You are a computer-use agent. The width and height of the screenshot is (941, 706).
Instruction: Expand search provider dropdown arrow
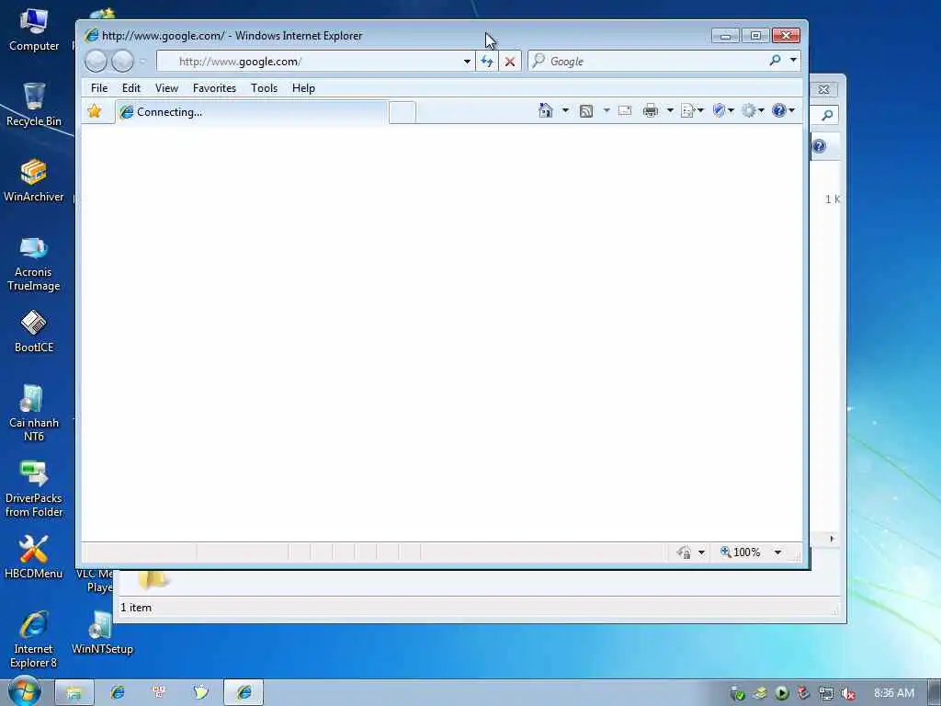click(x=793, y=61)
